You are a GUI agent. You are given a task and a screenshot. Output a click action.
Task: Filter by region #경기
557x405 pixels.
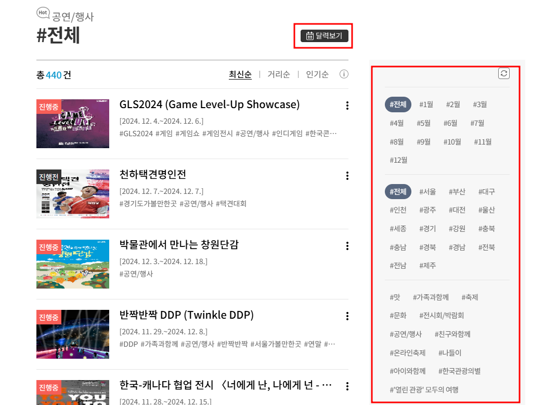pyautogui.click(x=428, y=229)
